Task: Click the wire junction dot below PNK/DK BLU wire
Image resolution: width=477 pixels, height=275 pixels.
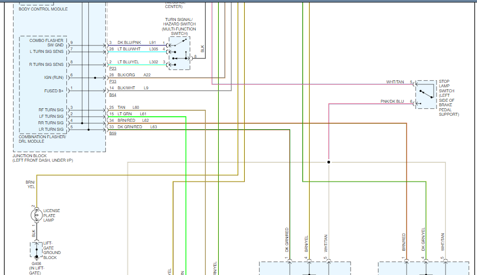Action: [x=329, y=162]
